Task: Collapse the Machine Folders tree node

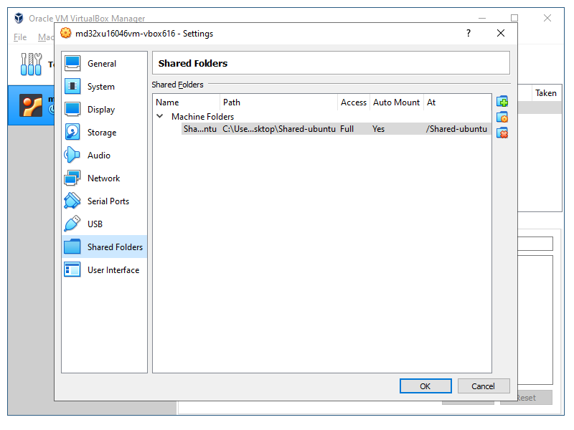Action: click(160, 116)
